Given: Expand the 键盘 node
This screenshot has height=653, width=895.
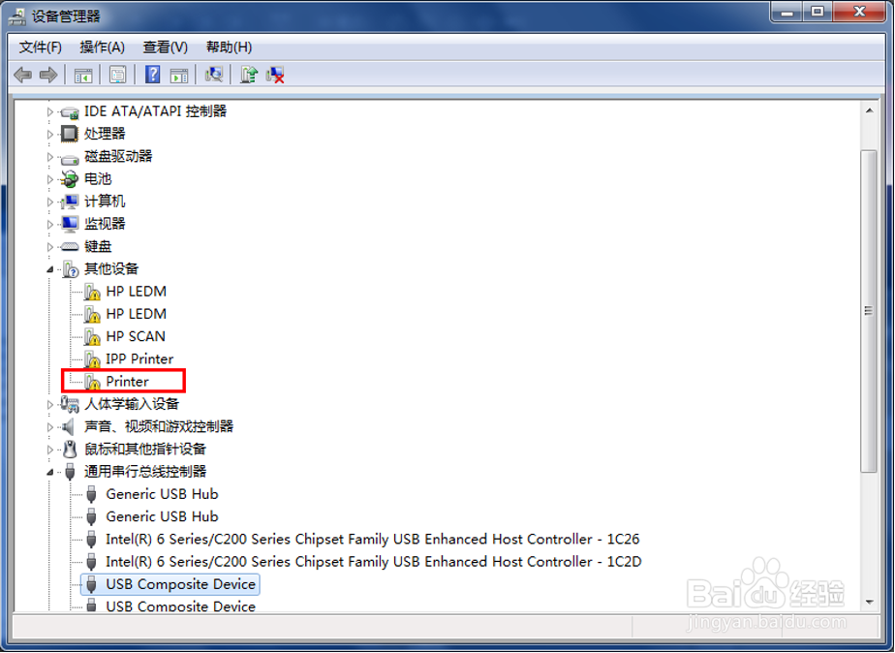Looking at the screenshot, I should (49, 247).
